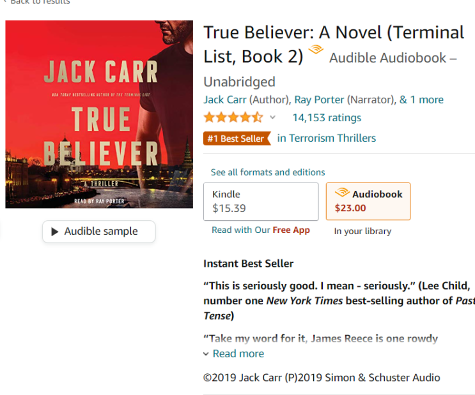Image resolution: width=475 pixels, height=395 pixels.
Task: Click the Audible icon in Audiobook format box
Action: pos(342,192)
